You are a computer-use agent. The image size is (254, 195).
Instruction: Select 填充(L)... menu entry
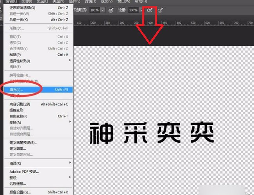[39, 90]
